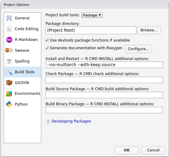Switch to Code Editing options
Screen dimensions: 169x157
22,29
